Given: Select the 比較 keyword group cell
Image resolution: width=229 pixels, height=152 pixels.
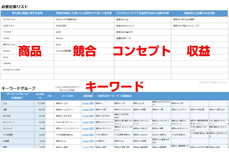Looking at the screenshot, I should click(x=17, y=110).
